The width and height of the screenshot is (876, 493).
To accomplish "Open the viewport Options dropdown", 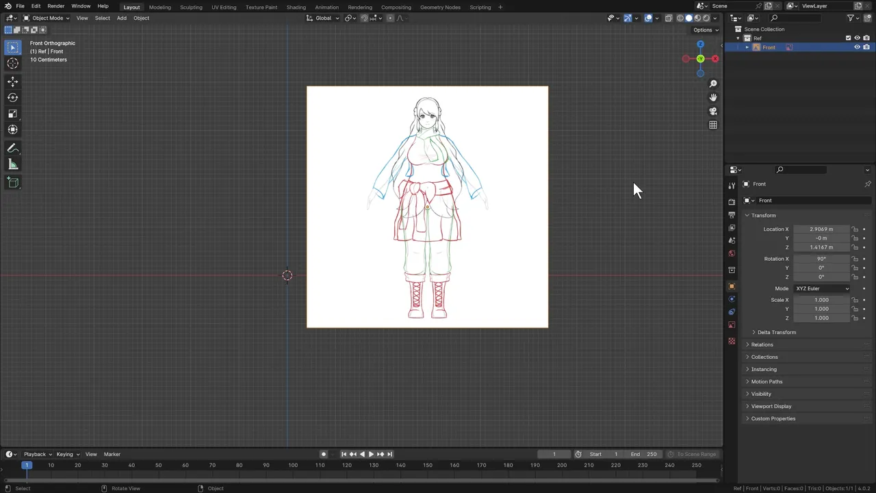I will pyautogui.click(x=706, y=30).
